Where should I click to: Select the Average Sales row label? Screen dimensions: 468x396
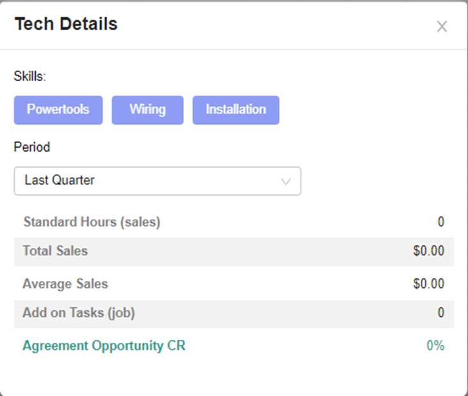tap(65, 284)
